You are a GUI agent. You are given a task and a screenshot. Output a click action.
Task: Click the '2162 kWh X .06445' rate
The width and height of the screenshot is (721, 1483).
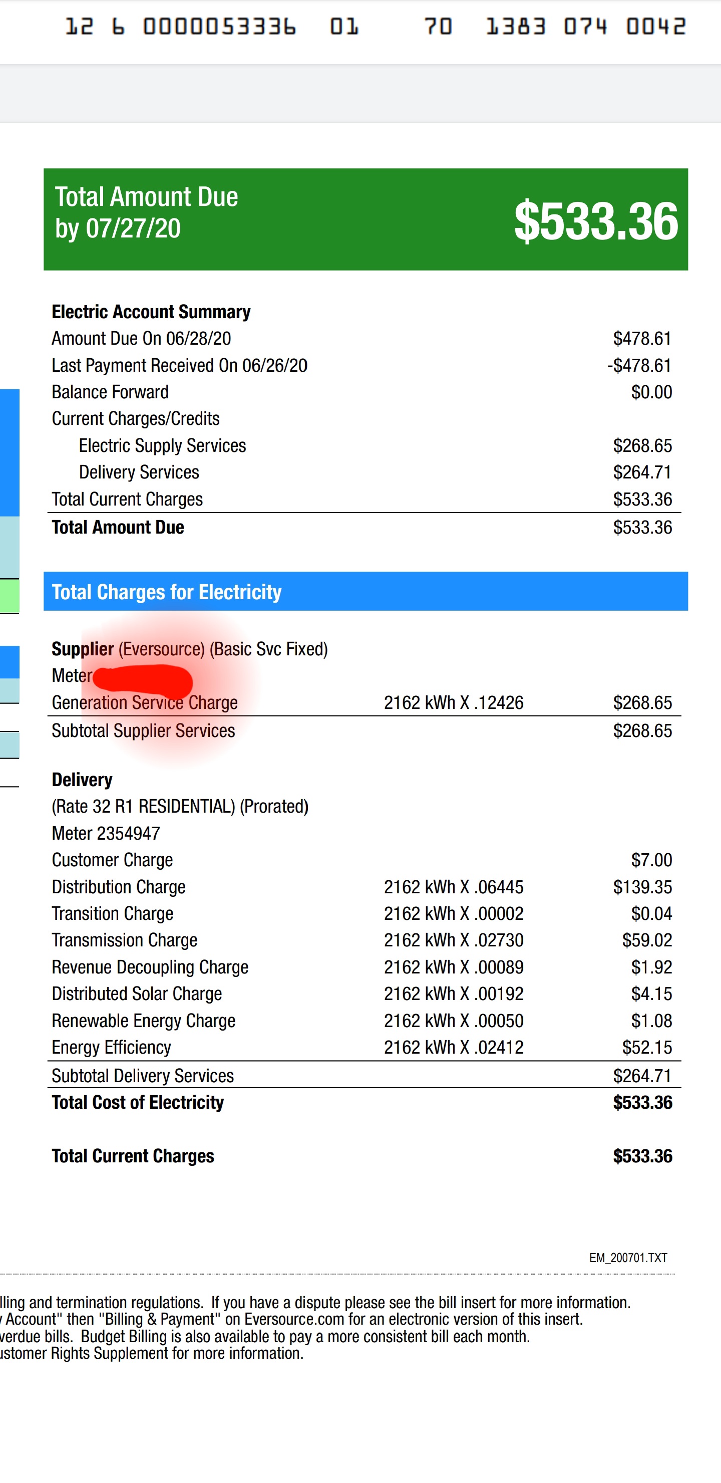click(454, 887)
